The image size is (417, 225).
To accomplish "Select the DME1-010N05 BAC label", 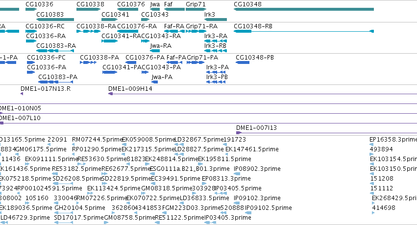I will coord(20,108).
